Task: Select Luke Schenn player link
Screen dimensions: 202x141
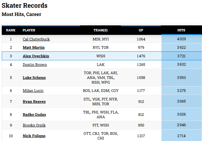Action: 34,78
